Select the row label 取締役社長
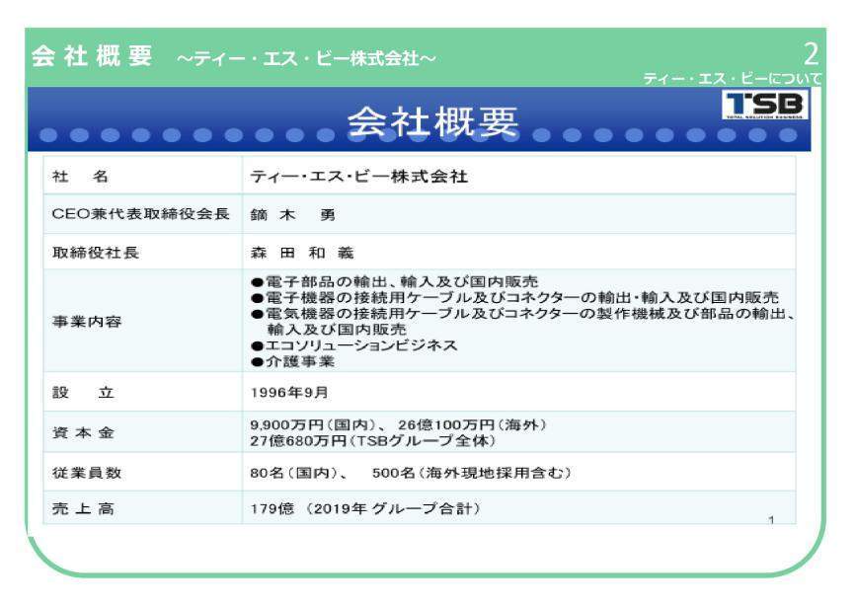 click(x=96, y=253)
